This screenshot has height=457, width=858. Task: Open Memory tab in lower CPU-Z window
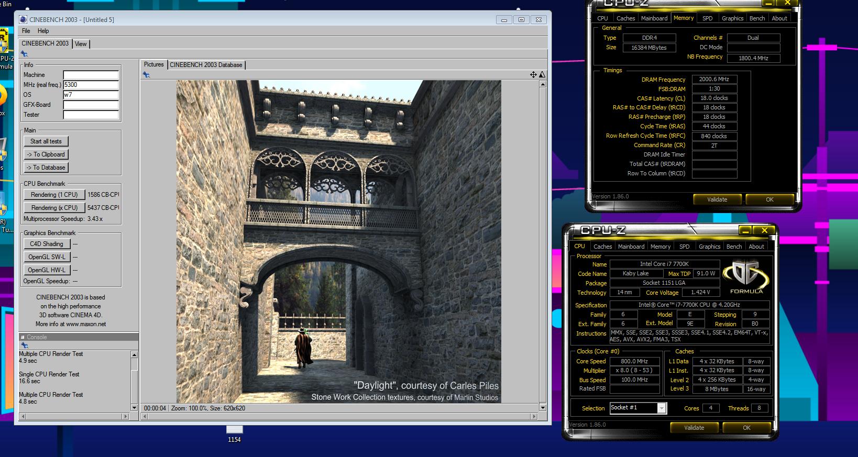[x=661, y=247]
